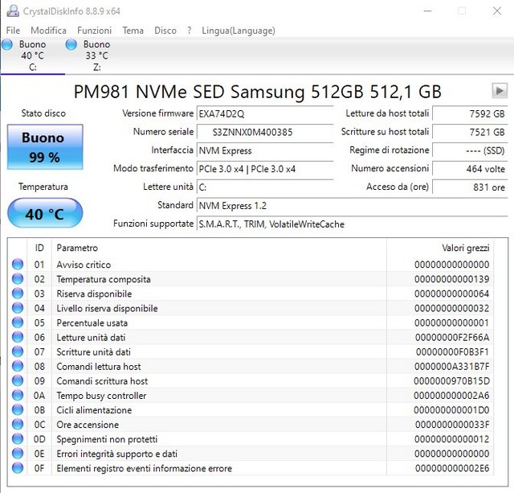Open the Funzioni menu
This screenshot has width=514, height=493.
pyautogui.click(x=95, y=31)
